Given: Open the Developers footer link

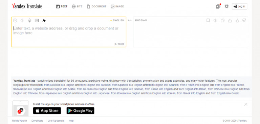Looking at the screenshot, I should point(37,121).
